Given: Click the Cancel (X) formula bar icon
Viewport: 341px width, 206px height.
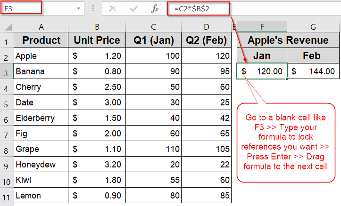Looking at the screenshot, I should tap(112, 8).
